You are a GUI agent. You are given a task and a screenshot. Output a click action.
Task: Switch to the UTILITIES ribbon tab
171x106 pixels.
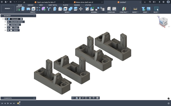pos(88,5)
